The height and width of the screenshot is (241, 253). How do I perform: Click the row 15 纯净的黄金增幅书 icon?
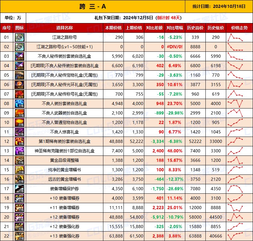(20, 170)
